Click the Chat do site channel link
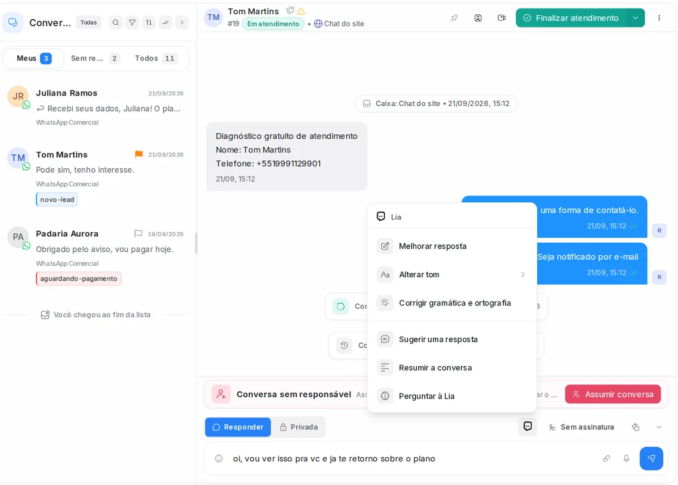Image resolution: width=678 pixels, height=485 pixels. coord(339,24)
